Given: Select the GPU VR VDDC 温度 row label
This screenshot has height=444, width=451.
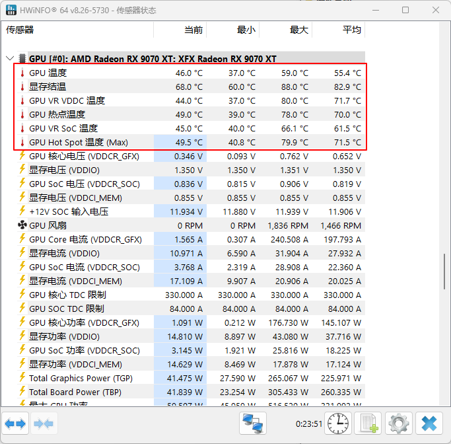Looking at the screenshot, I should pyautogui.click(x=67, y=100).
